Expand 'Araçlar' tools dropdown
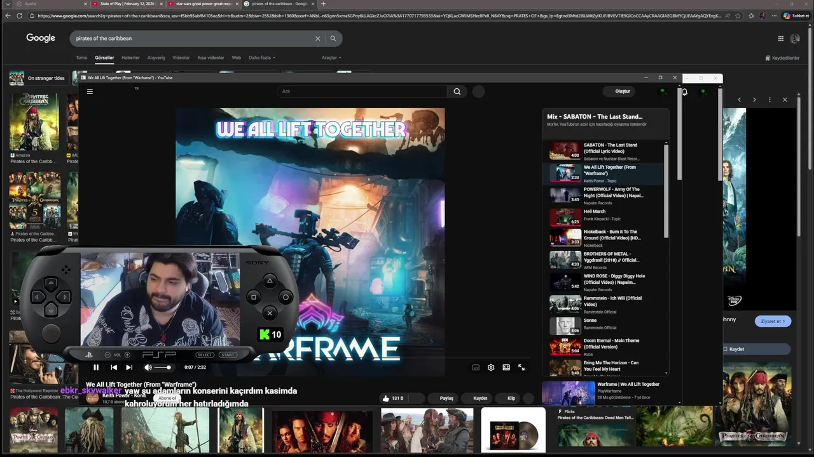Image resolution: width=814 pixels, height=457 pixels. pos(331,58)
